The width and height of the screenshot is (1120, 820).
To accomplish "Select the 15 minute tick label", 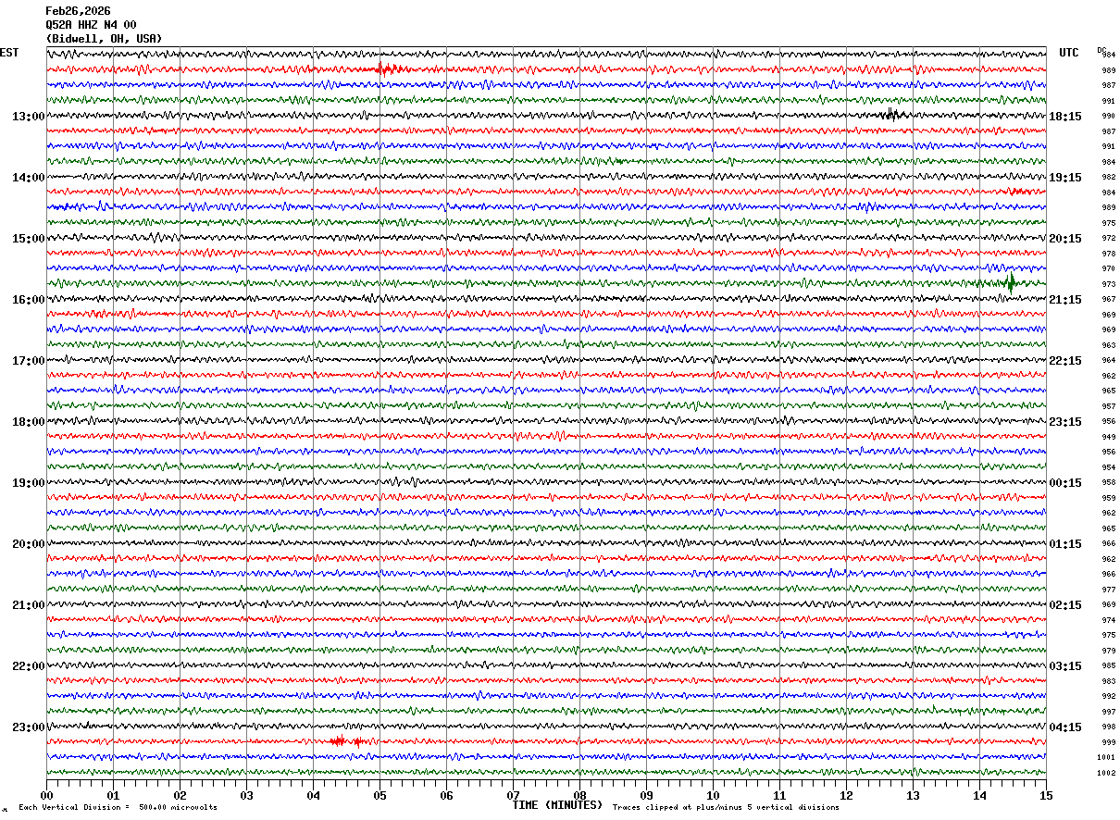I will [1046, 795].
